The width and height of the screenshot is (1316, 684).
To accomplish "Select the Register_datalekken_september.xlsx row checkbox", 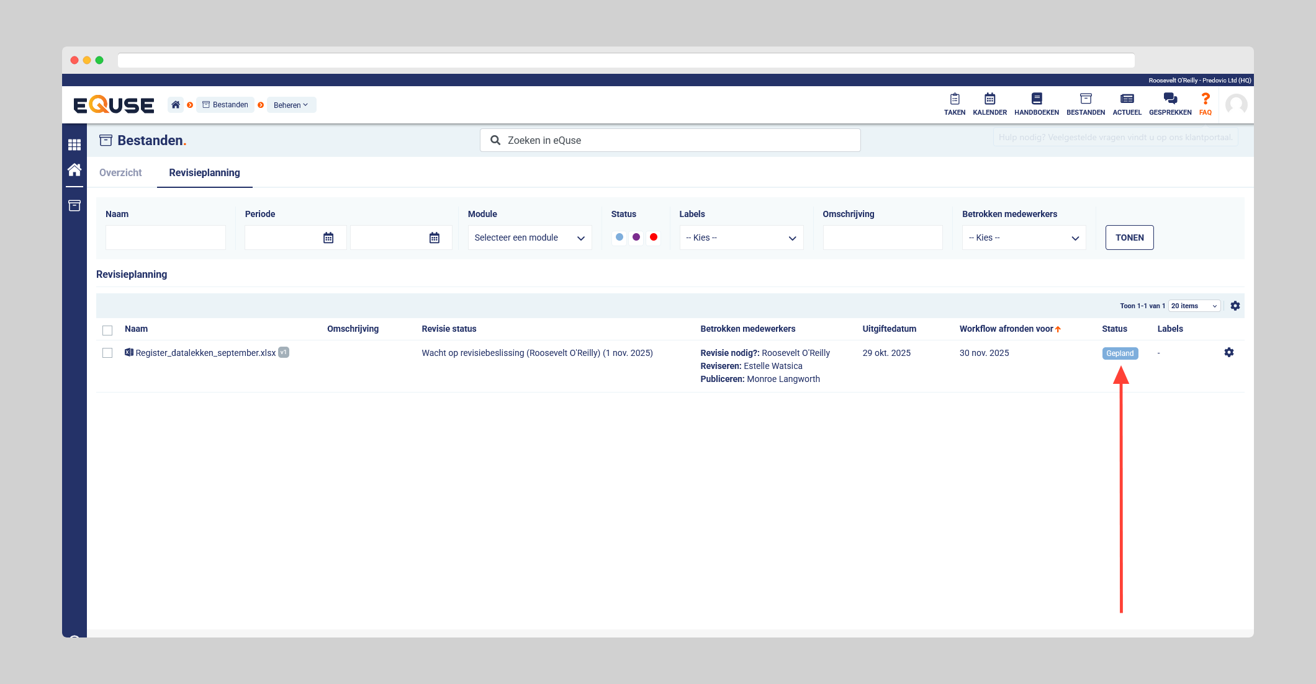I will [x=107, y=353].
